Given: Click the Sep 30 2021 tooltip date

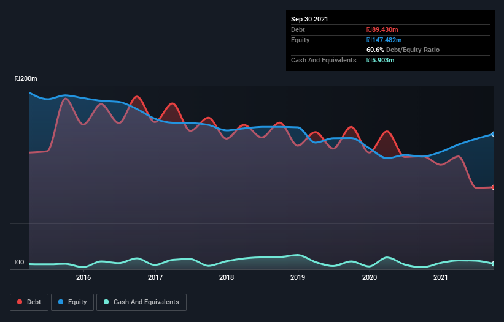Looking at the screenshot, I should [x=309, y=19].
